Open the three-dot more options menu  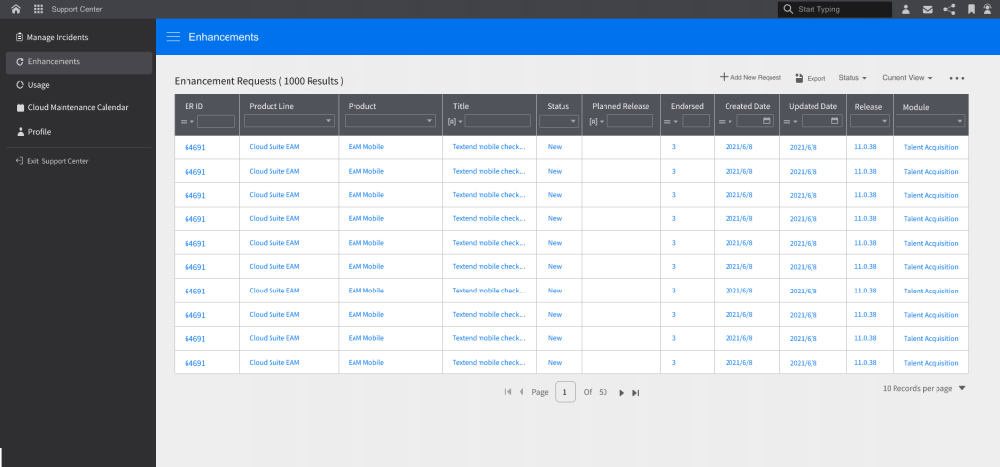click(957, 78)
